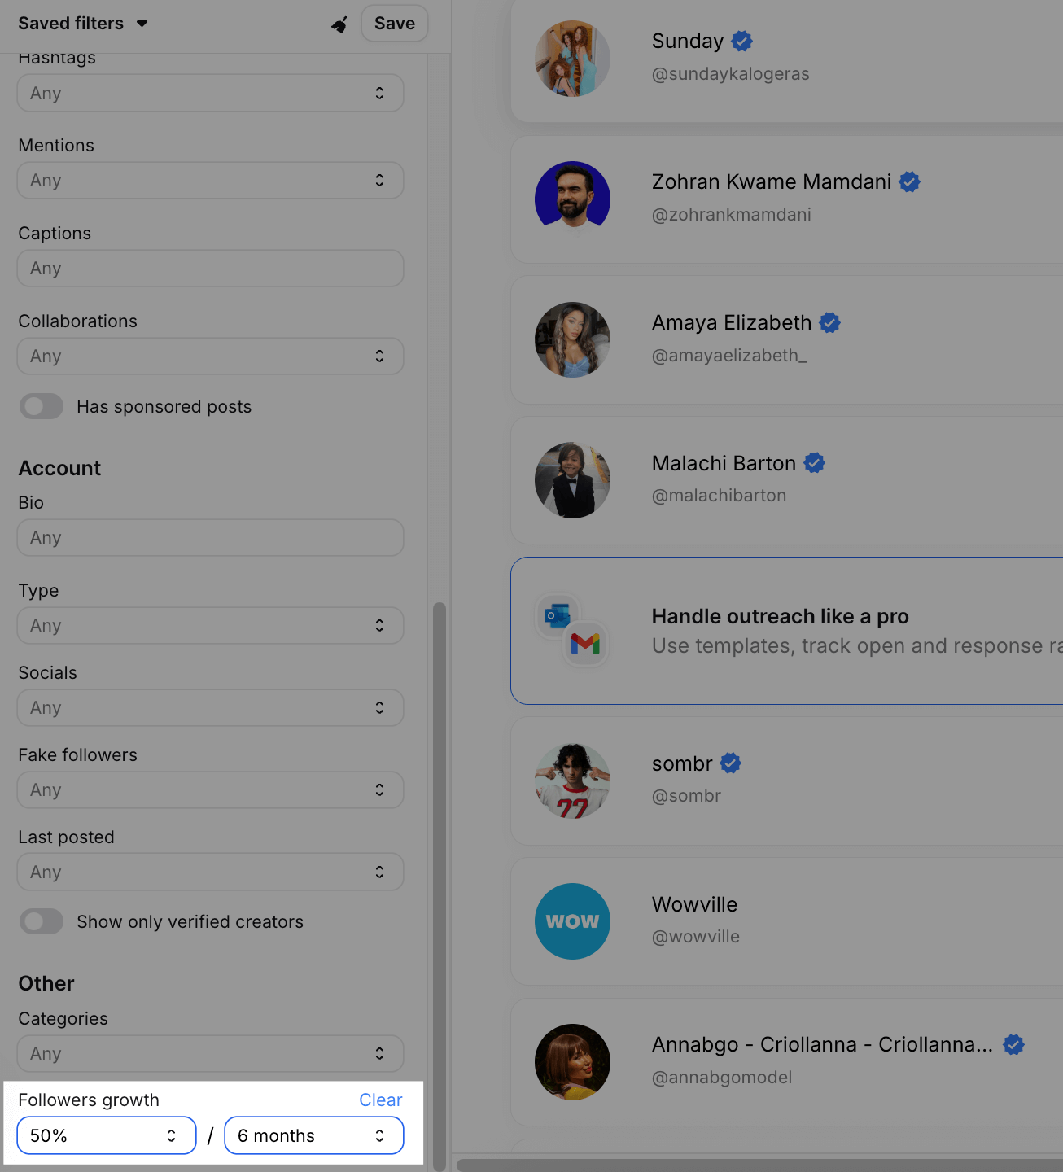The width and height of the screenshot is (1063, 1172).
Task: Click the Captions input field
Action: click(x=210, y=268)
